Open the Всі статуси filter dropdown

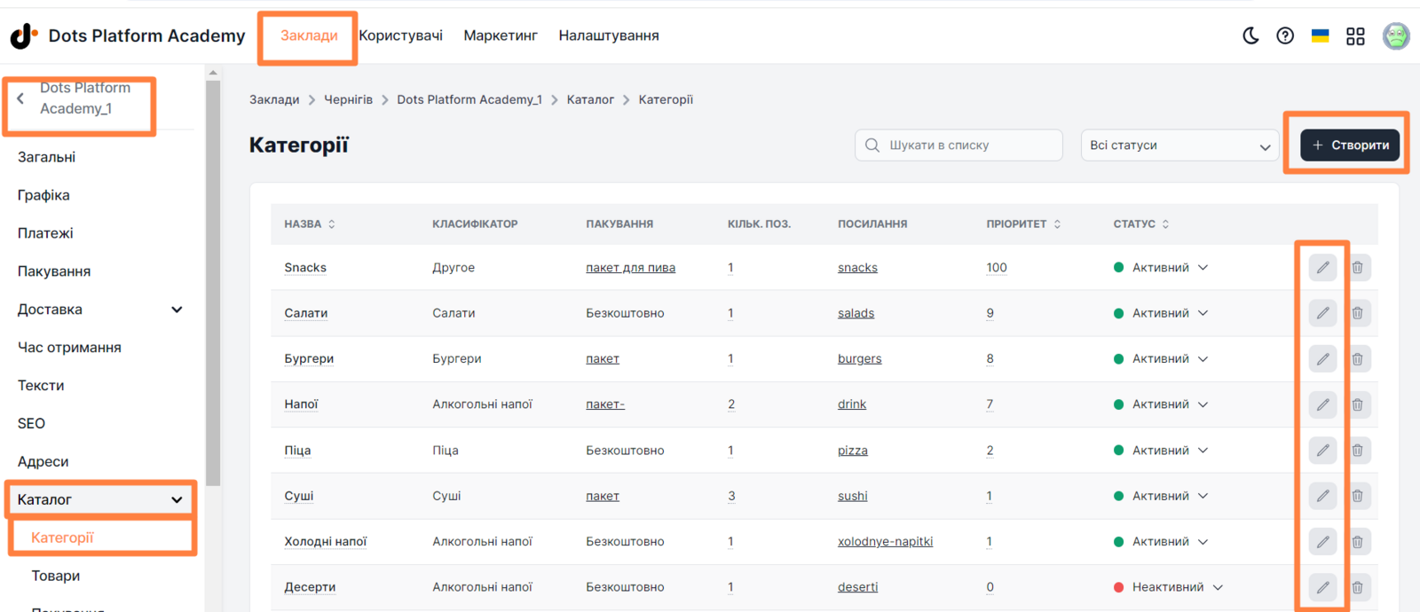click(x=1179, y=145)
